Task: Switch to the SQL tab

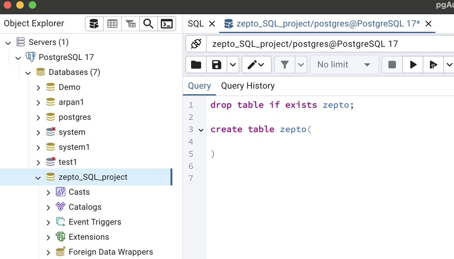Action: (x=196, y=24)
